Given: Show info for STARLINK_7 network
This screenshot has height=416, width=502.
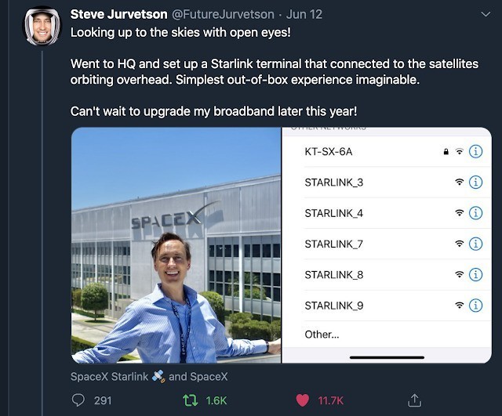Looking at the screenshot, I should pos(475,244).
